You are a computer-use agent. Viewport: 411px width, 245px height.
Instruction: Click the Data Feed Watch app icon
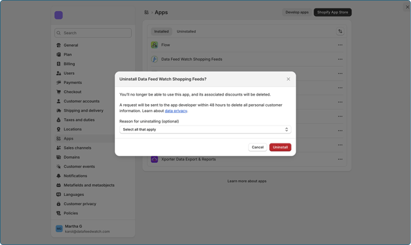point(154,59)
